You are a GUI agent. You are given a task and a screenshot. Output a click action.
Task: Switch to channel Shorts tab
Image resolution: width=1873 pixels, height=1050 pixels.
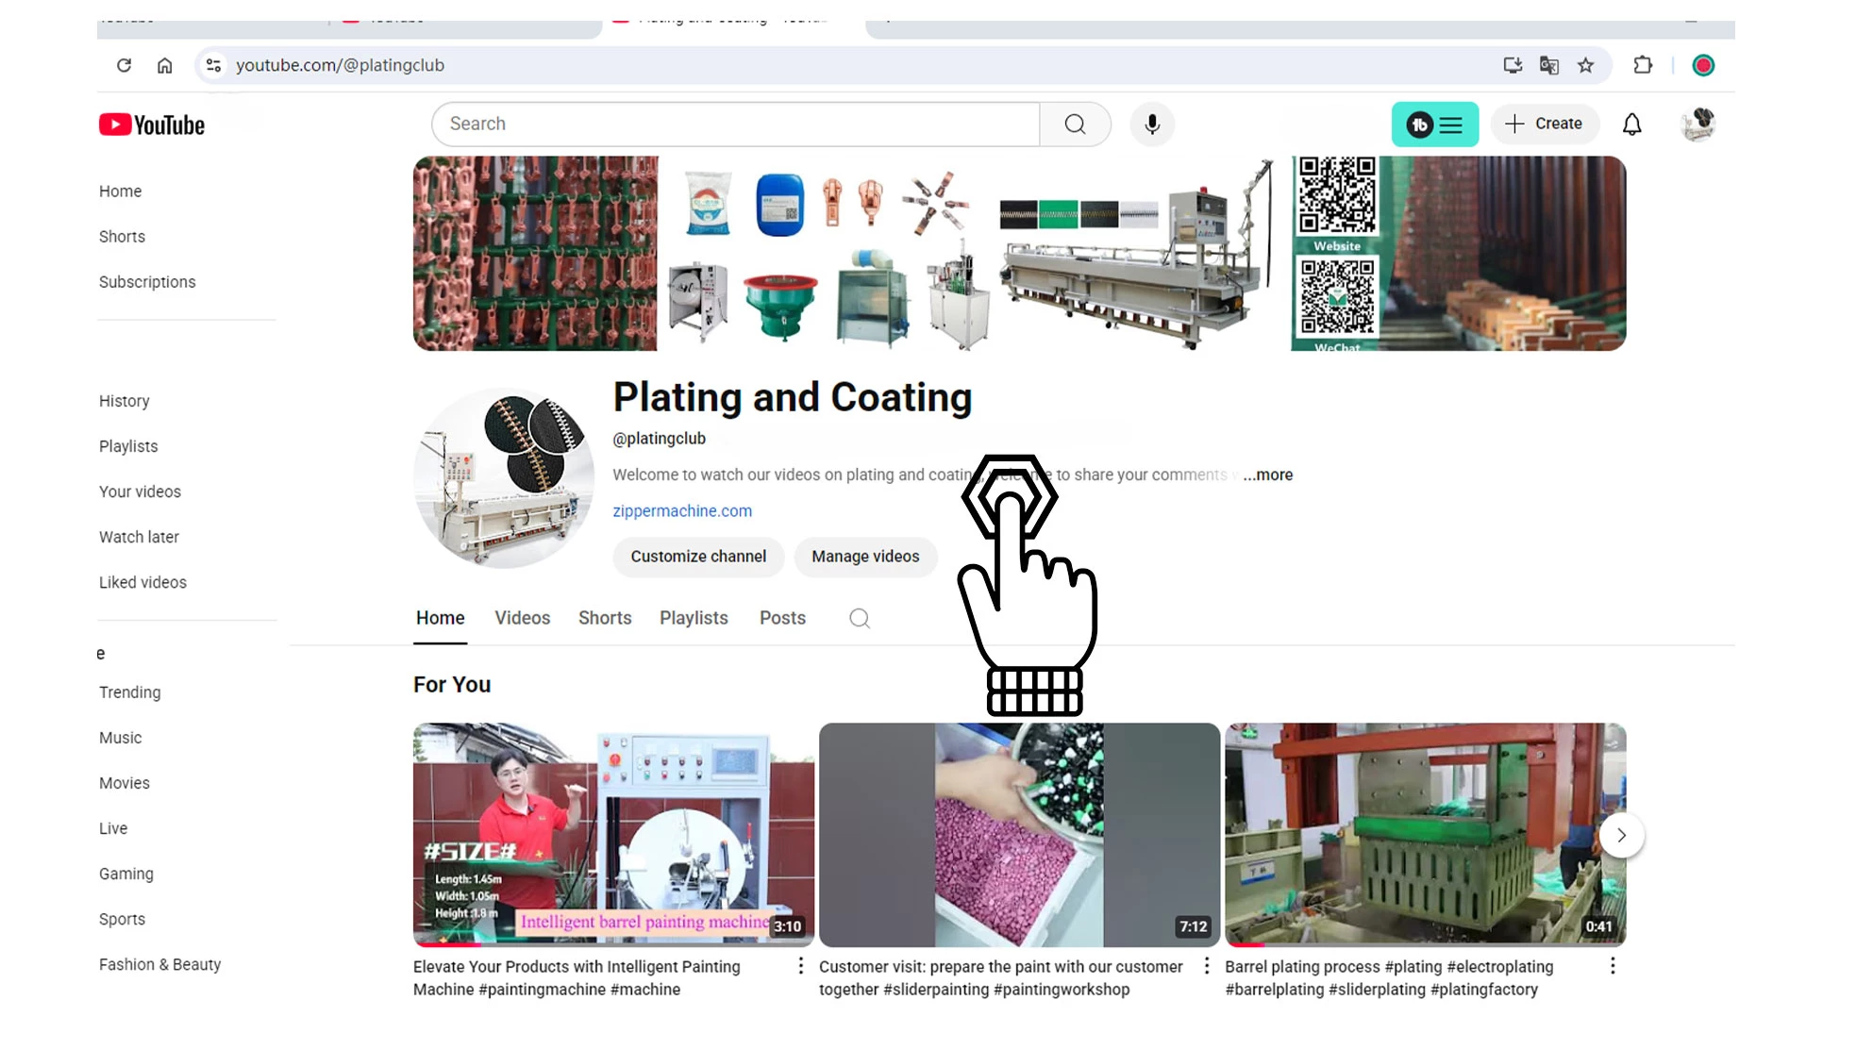click(x=605, y=618)
